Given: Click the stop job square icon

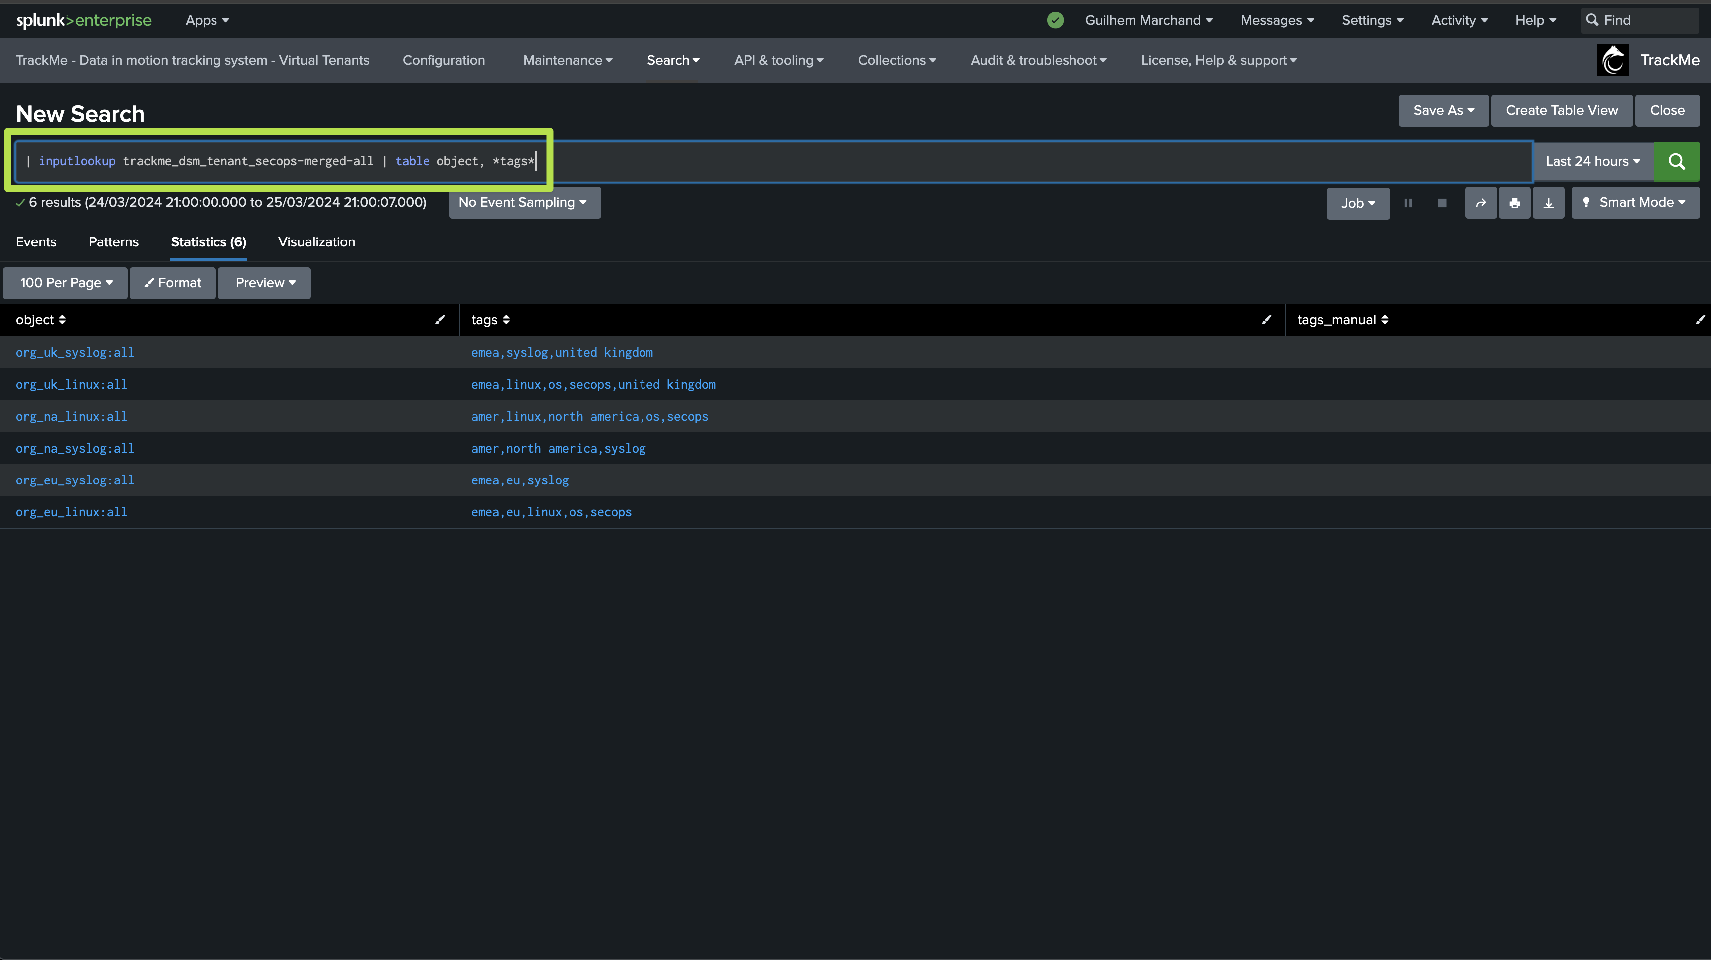Looking at the screenshot, I should pyautogui.click(x=1441, y=203).
